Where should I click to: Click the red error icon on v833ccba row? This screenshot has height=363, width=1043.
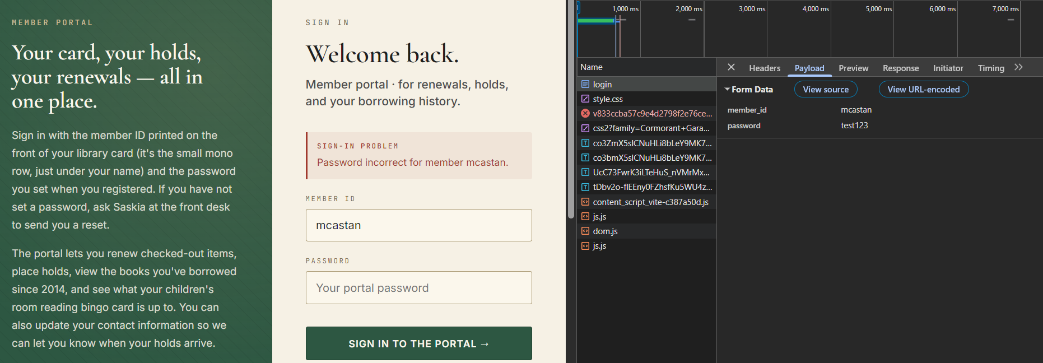pos(585,113)
